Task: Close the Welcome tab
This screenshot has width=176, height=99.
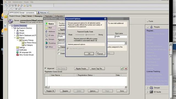Action: (x=48, y=13)
